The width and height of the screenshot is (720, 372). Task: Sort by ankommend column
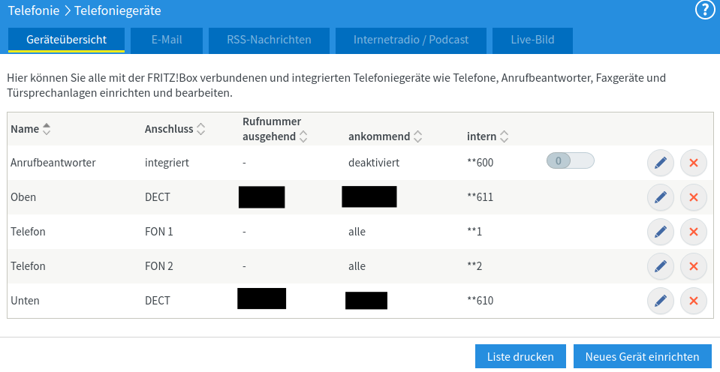tap(384, 136)
